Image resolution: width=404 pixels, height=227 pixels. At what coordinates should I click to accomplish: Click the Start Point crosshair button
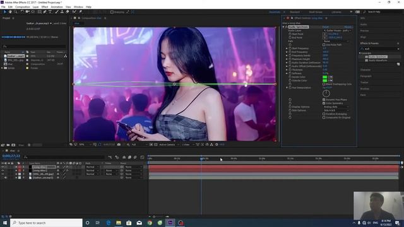pyautogui.click(x=324, y=34)
